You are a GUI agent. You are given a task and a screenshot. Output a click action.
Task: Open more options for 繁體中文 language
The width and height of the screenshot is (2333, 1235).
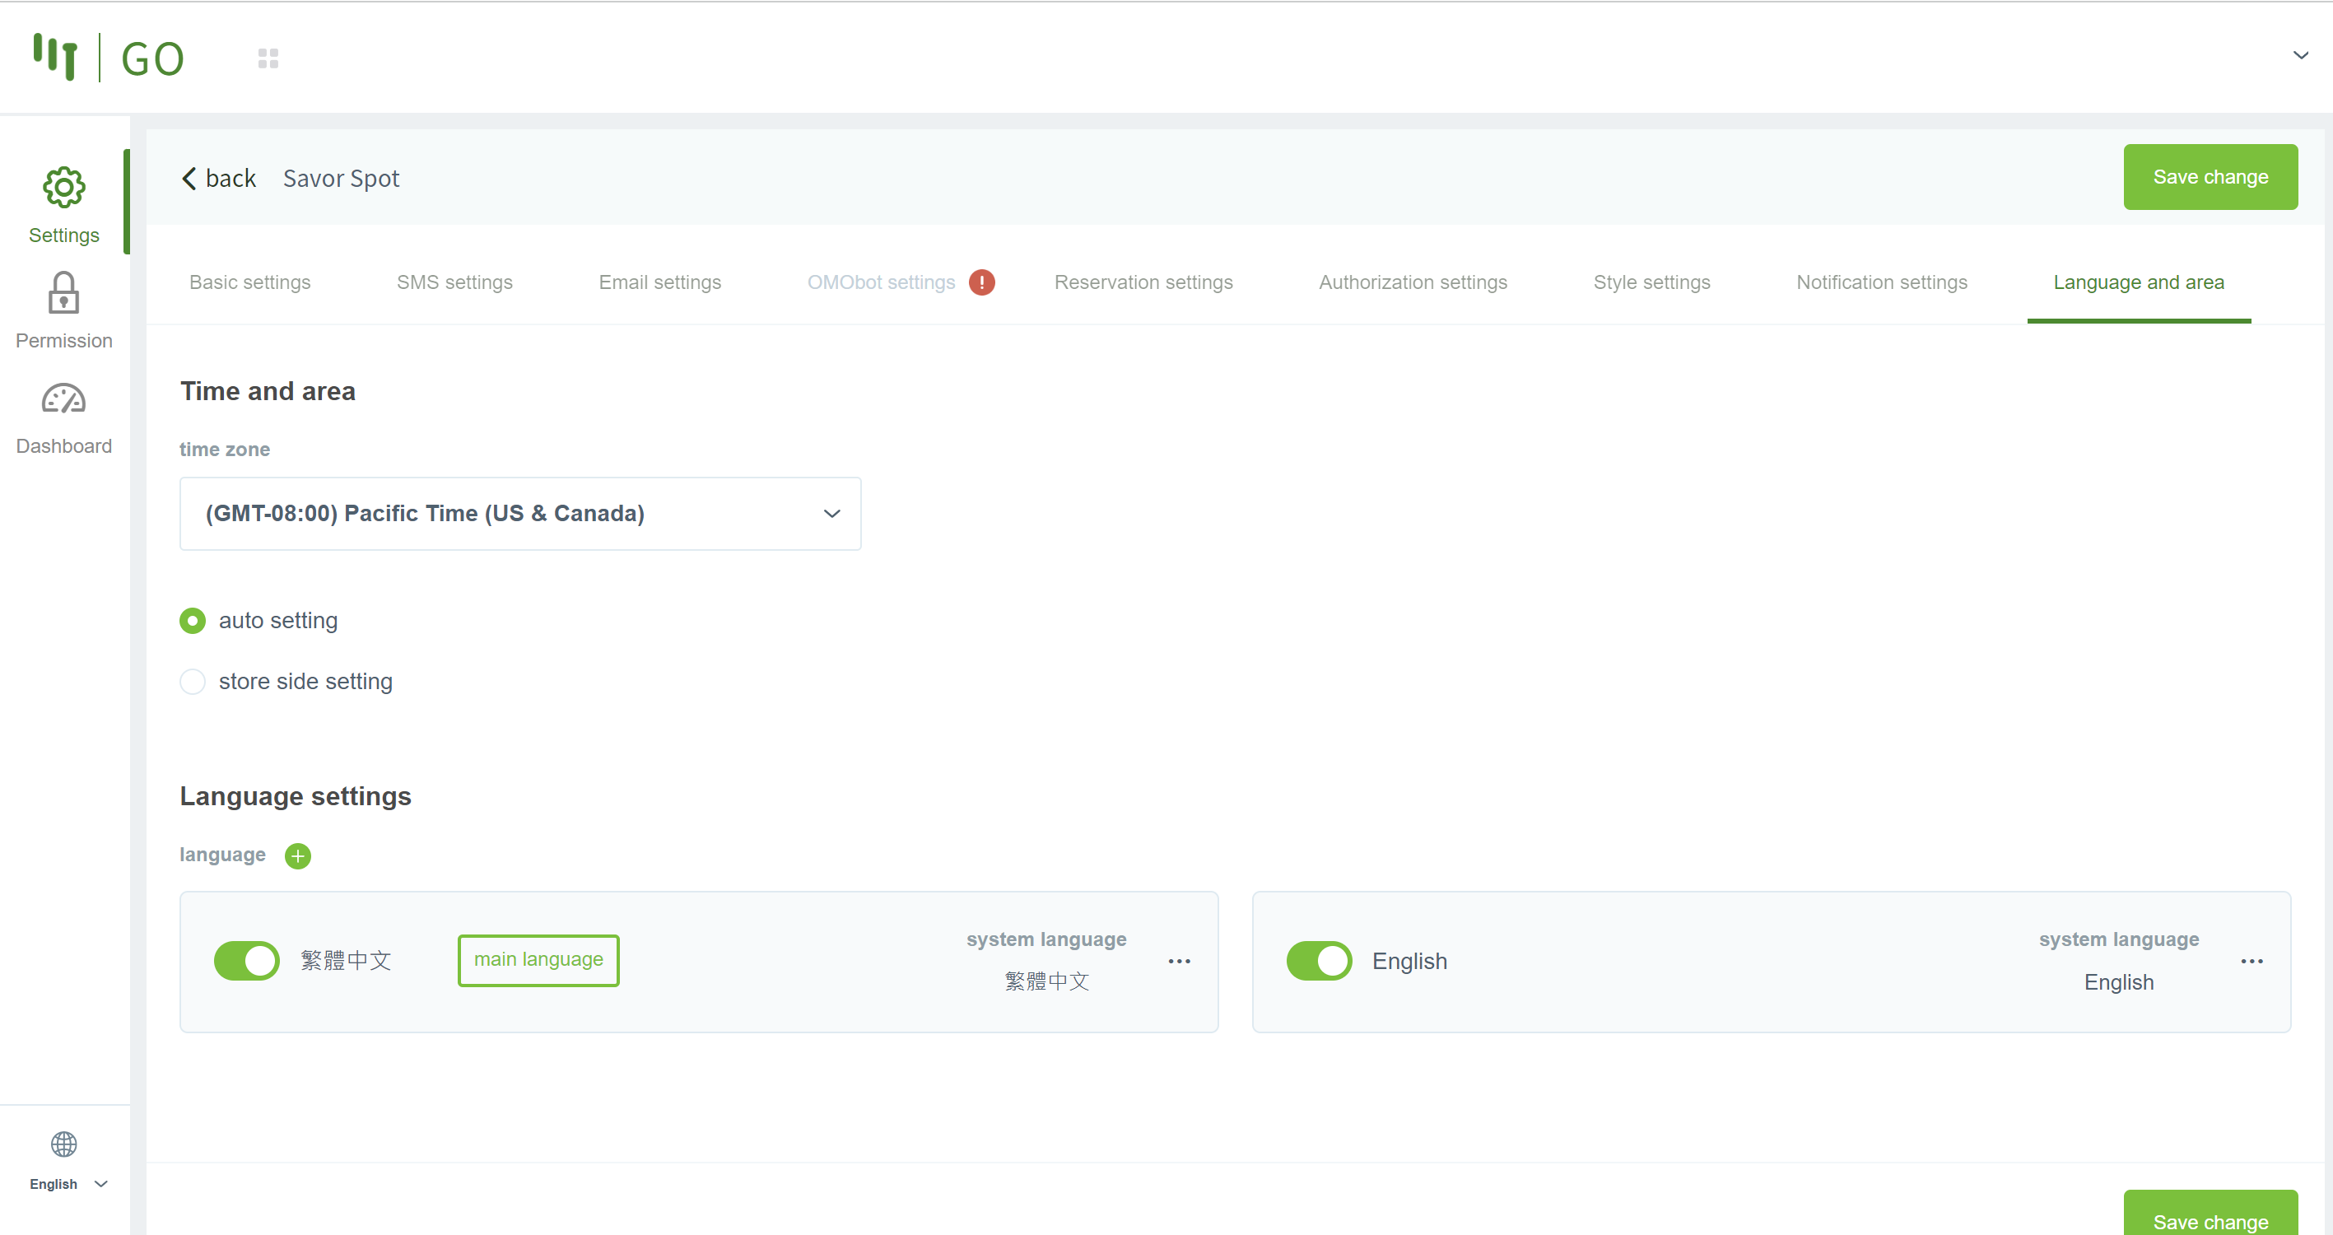tap(1178, 962)
